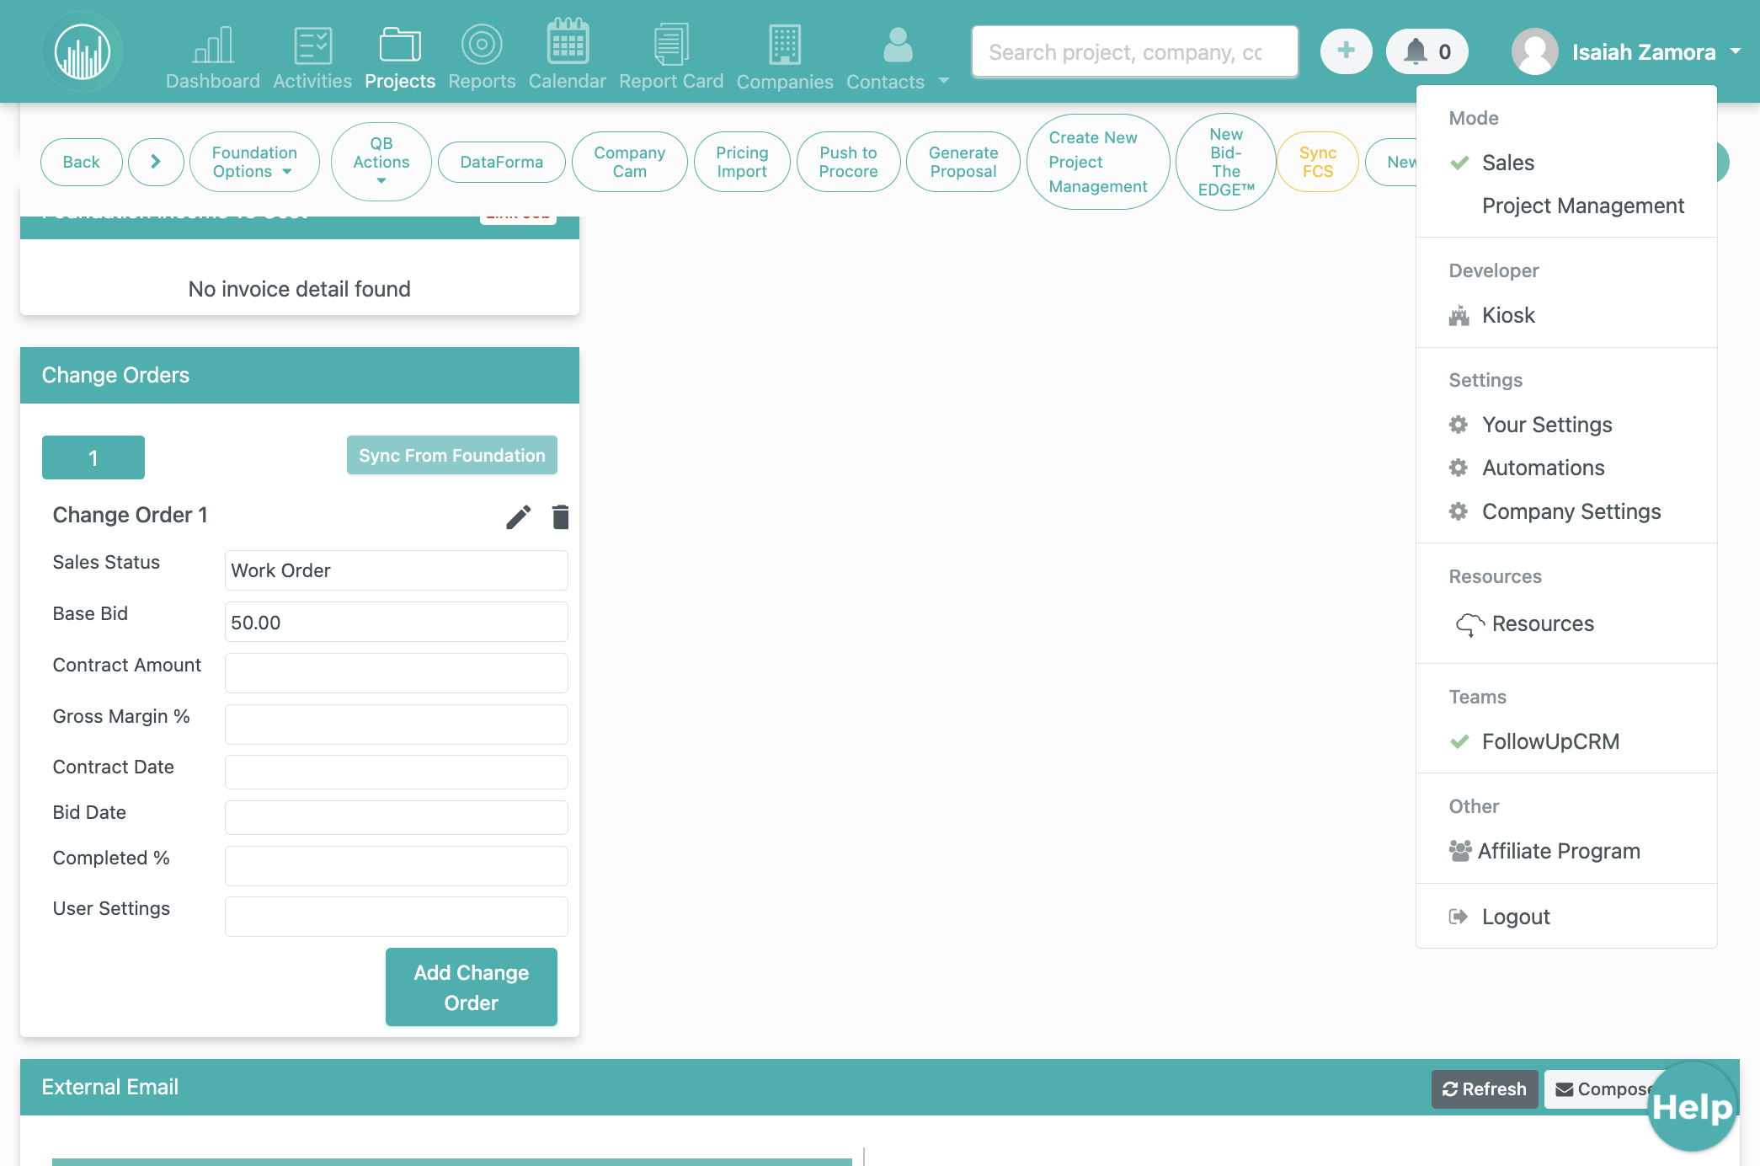Open the Help chat bubble
This screenshot has height=1166, width=1760.
(x=1692, y=1106)
